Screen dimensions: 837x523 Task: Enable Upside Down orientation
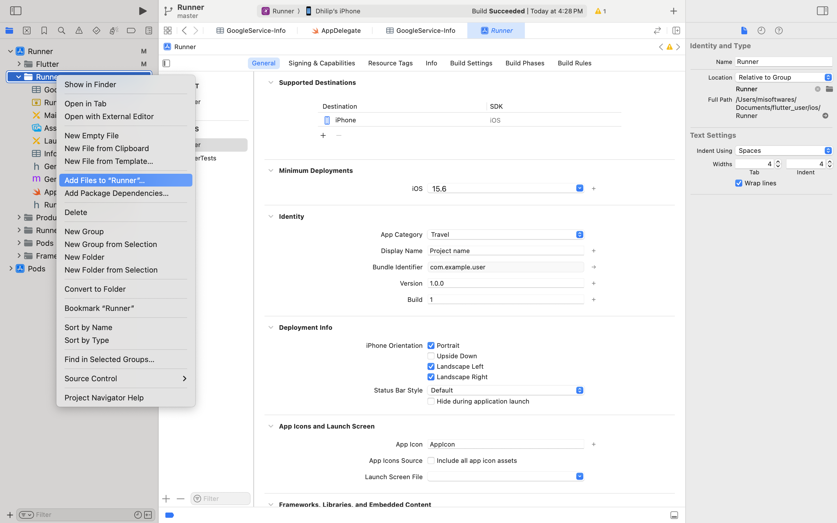point(431,356)
